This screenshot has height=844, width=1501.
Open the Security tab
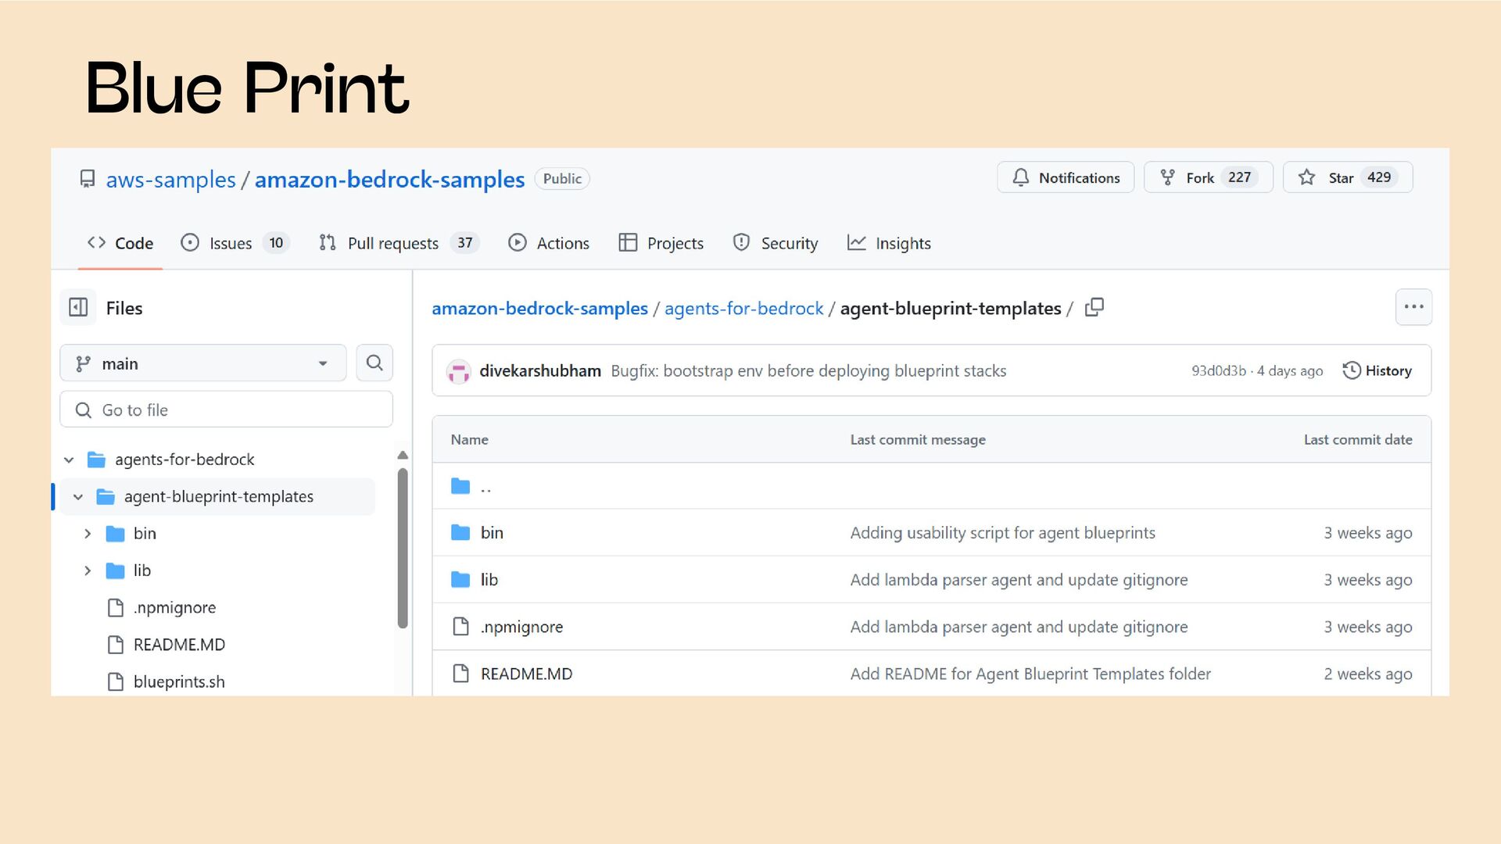coord(776,243)
